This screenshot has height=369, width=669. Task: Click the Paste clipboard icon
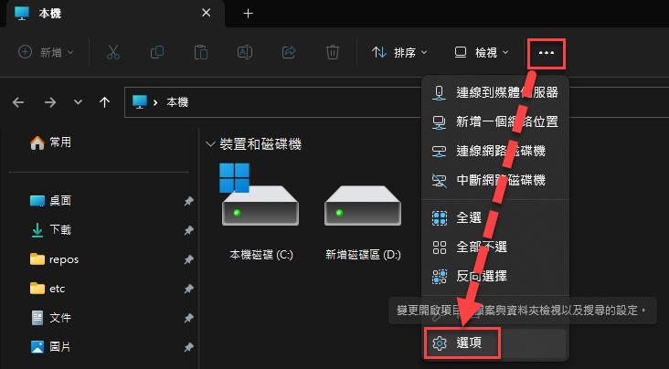click(201, 52)
